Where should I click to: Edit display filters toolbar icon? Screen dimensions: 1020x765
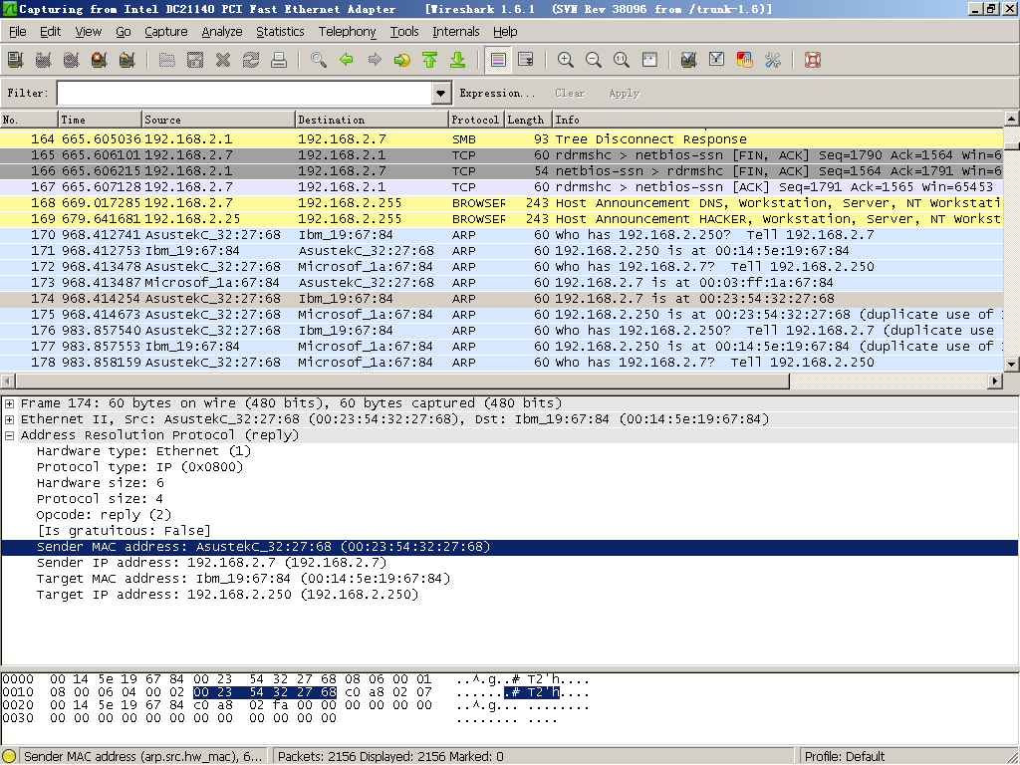[717, 61]
